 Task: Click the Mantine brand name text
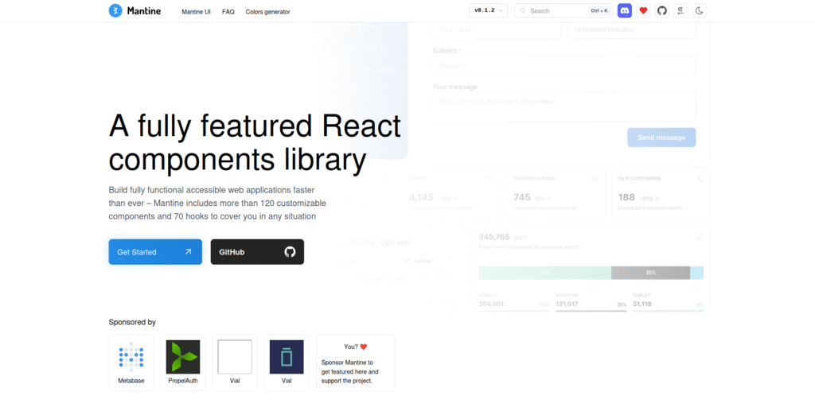point(145,10)
